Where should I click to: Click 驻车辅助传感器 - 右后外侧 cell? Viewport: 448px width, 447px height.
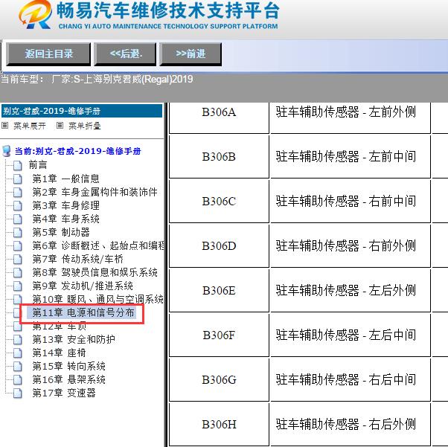click(x=351, y=424)
